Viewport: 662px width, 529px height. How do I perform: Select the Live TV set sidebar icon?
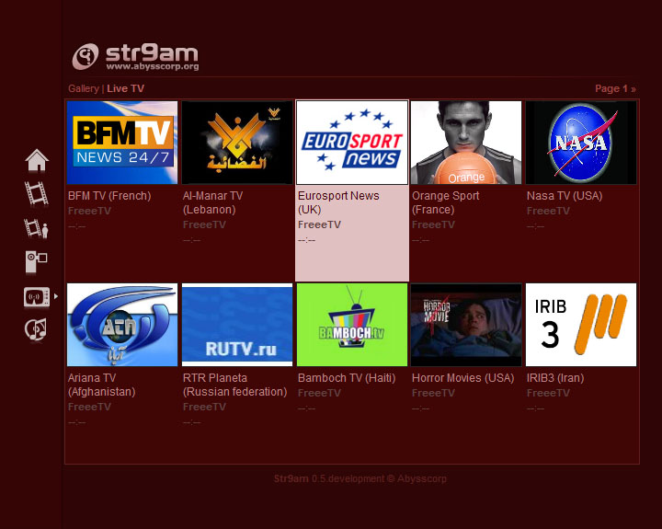point(37,296)
